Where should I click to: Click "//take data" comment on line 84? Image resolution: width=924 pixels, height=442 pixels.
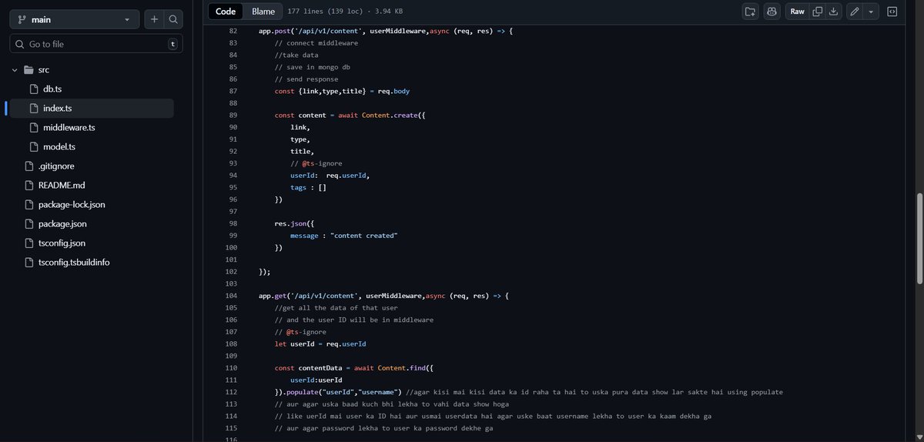click(296, 55)
